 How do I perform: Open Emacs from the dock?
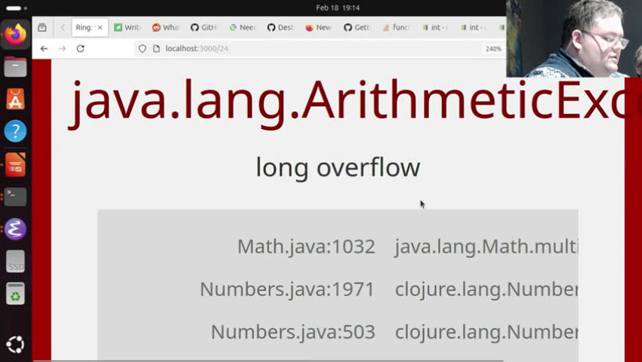pos(15,229)
